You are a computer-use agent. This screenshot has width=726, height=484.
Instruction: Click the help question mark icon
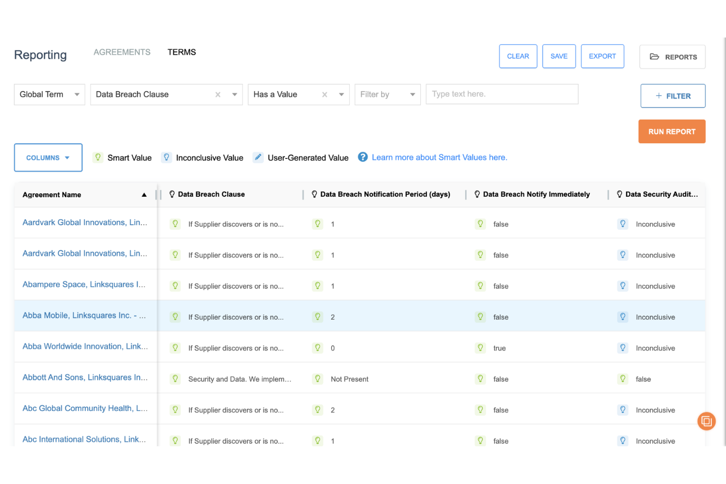pos(363,157)
